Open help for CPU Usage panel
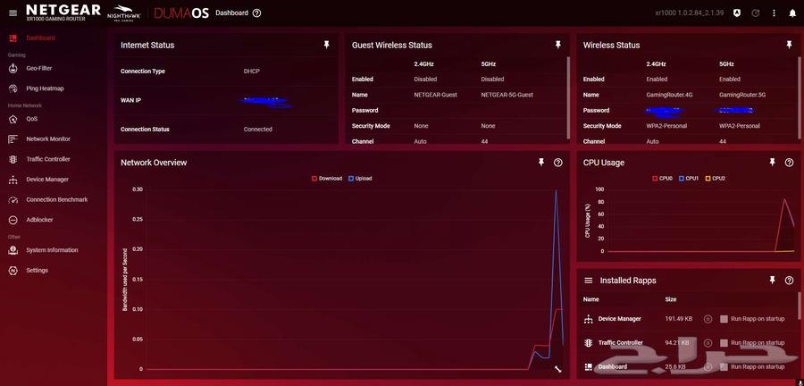804x386 pixels. pyautogui.click(x=789, y=163)
